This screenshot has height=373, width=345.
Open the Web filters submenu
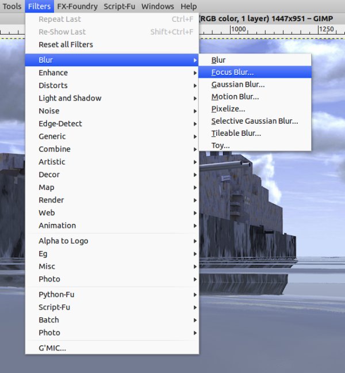[x=112, y=212]
